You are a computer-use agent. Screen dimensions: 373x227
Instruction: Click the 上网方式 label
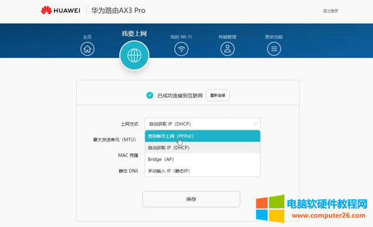(x=130, y=124)
